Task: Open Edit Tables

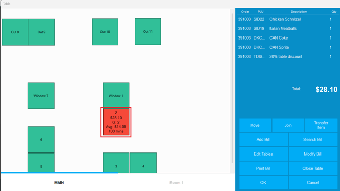Action: point(263,154)
